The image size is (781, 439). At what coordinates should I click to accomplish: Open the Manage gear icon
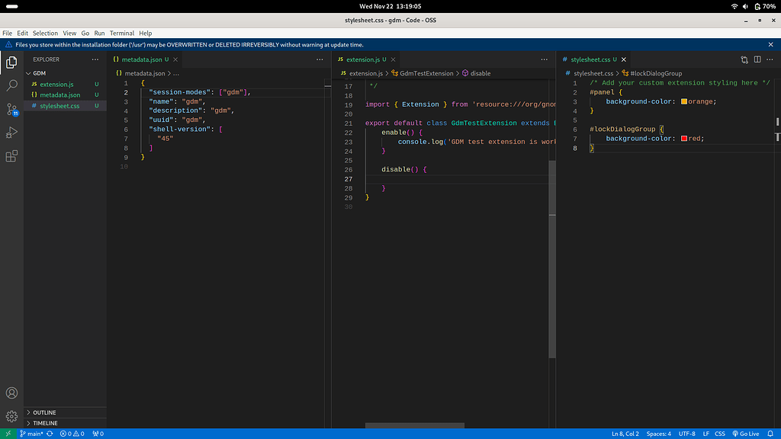[x=11, y=416]
